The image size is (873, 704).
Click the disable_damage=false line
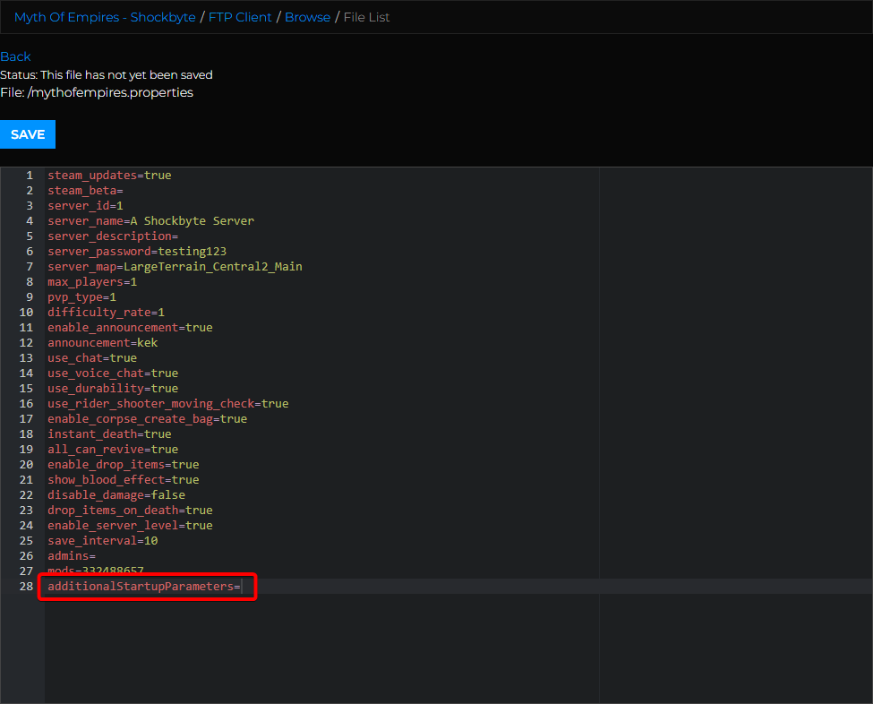(x=116, y=494)
